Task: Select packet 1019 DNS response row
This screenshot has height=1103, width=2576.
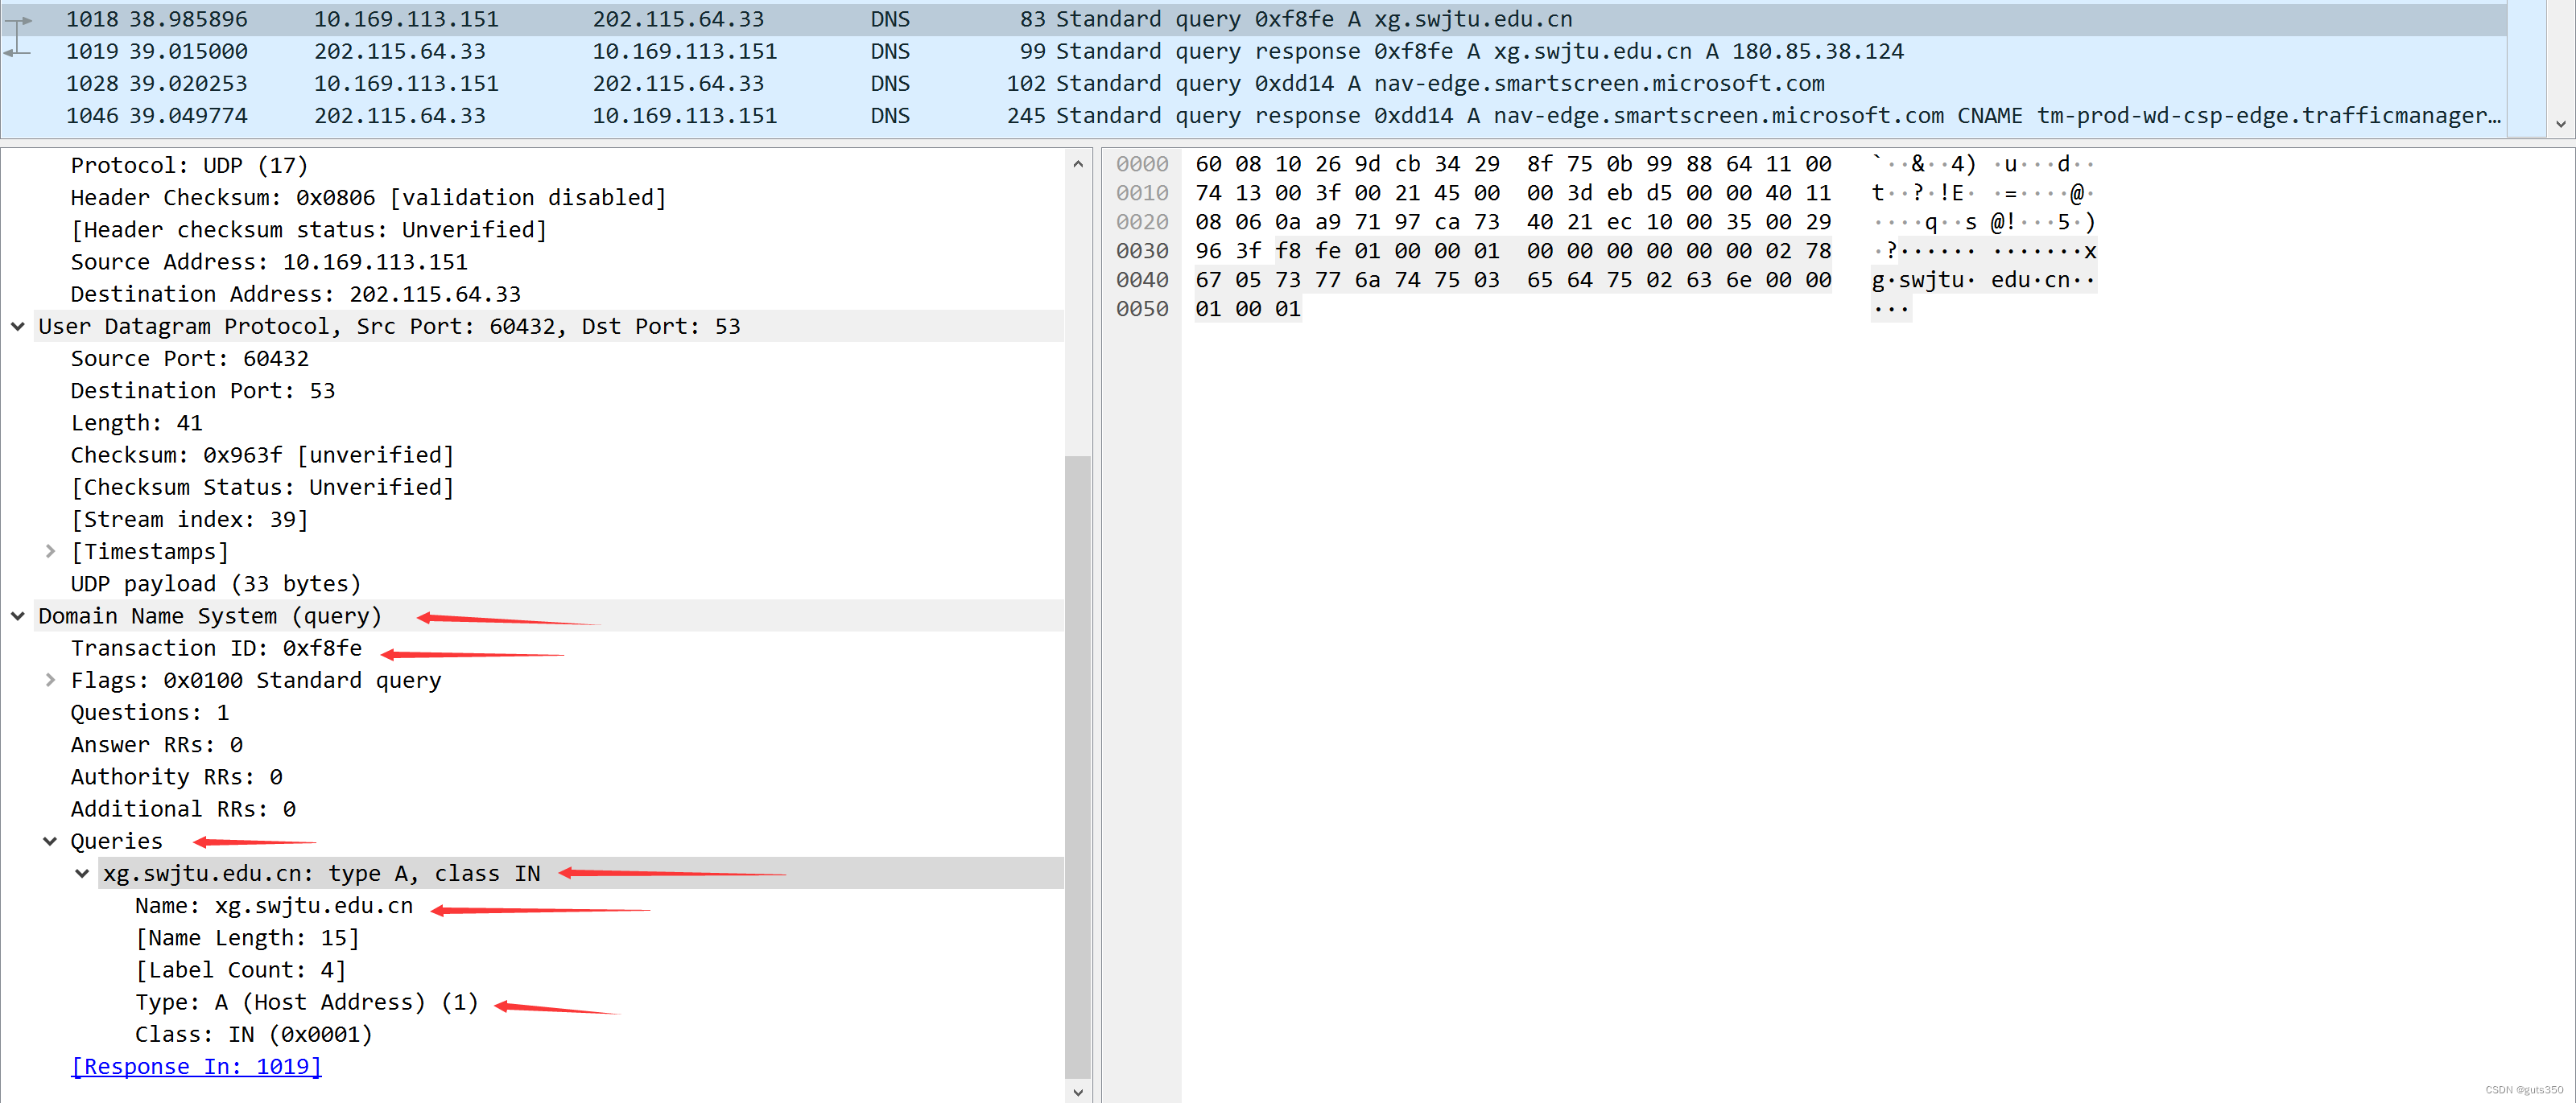Action: 1254,51
